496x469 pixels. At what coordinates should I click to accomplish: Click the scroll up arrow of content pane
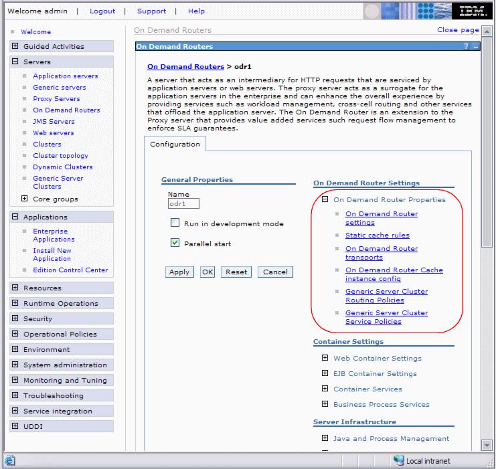tap(486, 31)
